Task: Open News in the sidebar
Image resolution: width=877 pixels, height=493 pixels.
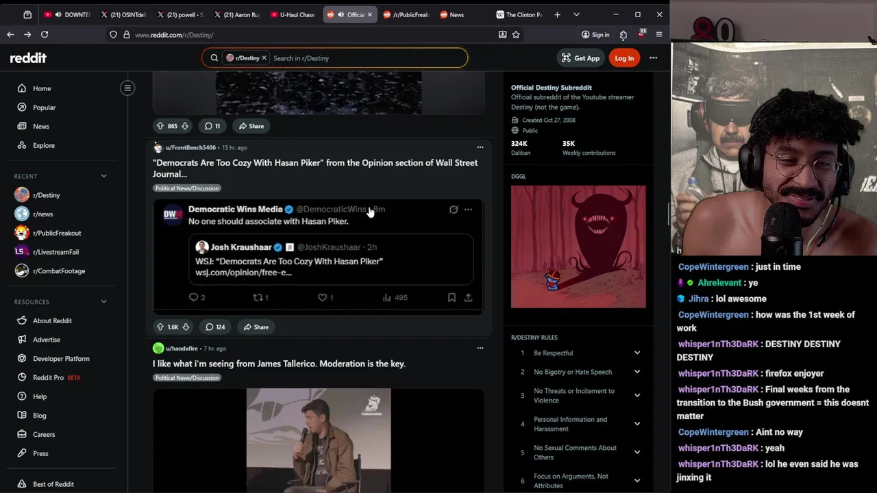Action: coord(41,126)
